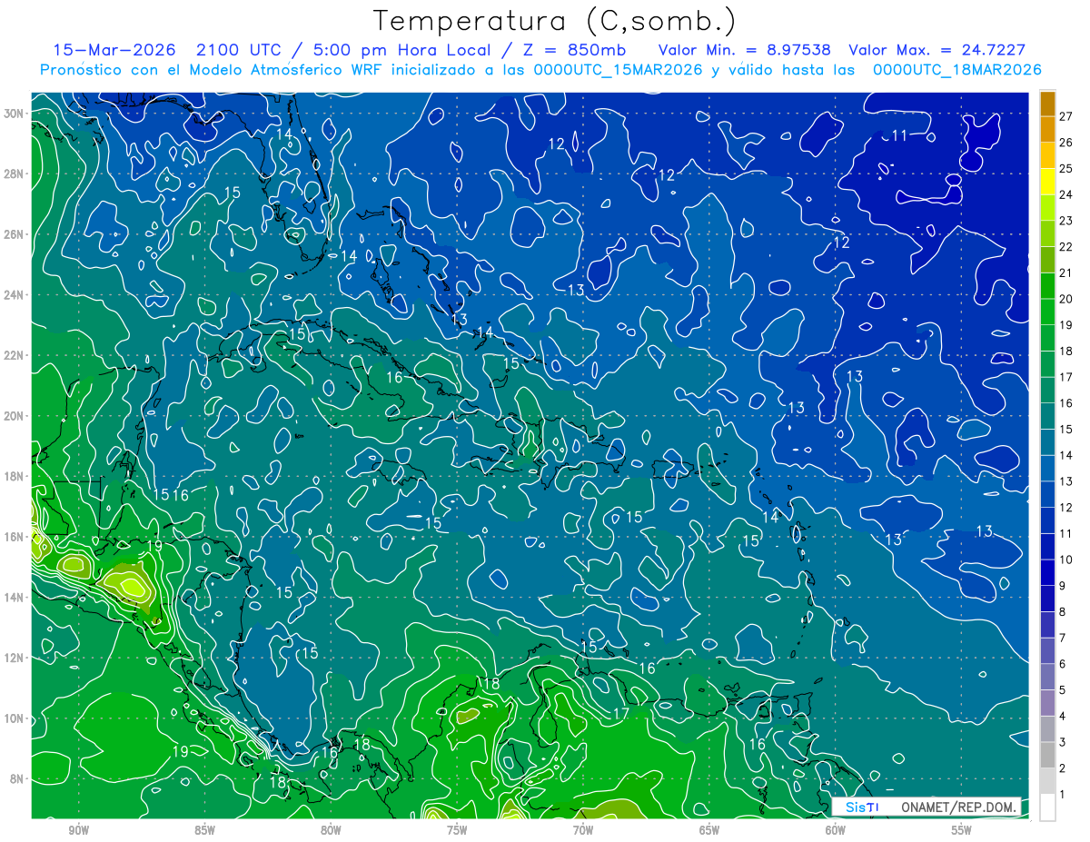Viewport: 1090px width, 842px height.
Task: Click the '11' contour label on the map
Action: click(x=900, y=136)
